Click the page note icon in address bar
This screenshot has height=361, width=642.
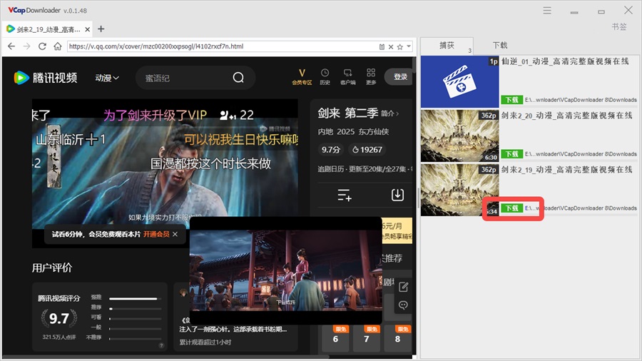382,46
